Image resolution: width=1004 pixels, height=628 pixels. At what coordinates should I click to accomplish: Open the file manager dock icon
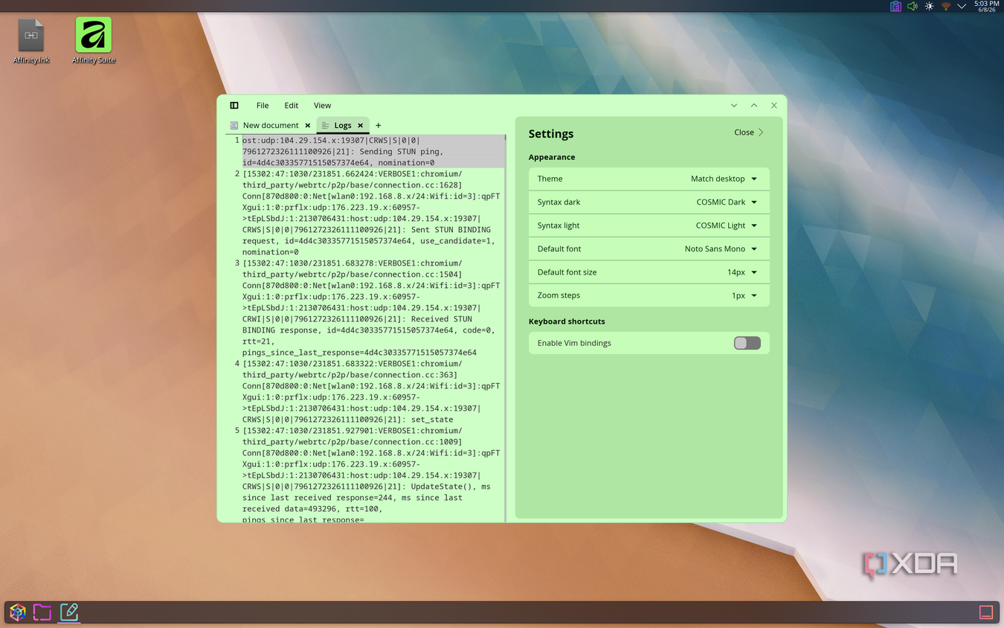(x=42, y=612)
